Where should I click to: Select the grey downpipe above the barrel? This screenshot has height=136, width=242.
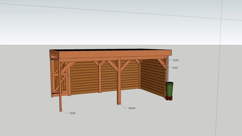coord(168,69)
